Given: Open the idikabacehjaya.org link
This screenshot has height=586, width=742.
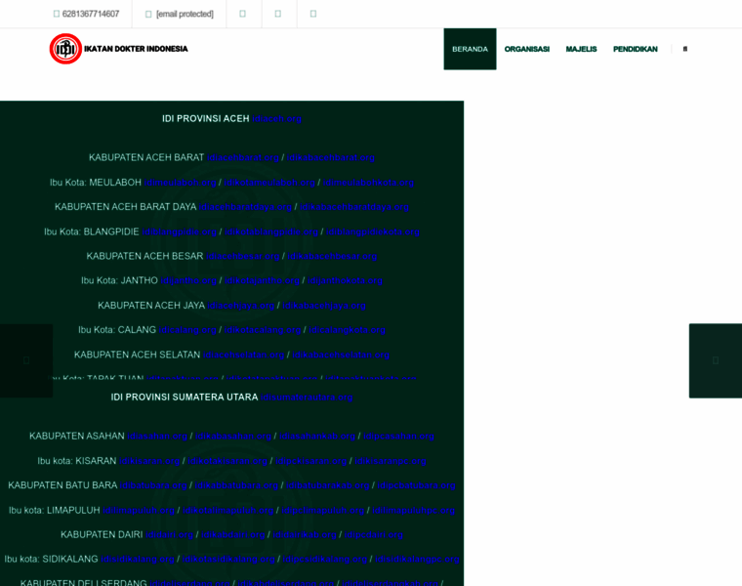Looking at the screenshot, I should (324, 306).
